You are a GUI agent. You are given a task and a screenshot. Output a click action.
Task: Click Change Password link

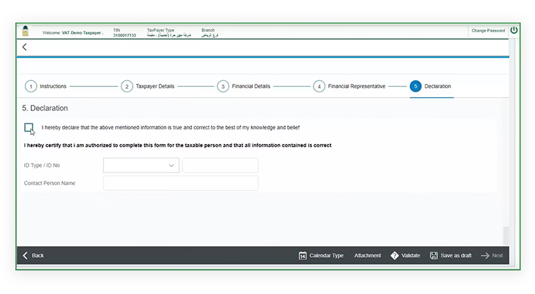[x=488, y=31]
